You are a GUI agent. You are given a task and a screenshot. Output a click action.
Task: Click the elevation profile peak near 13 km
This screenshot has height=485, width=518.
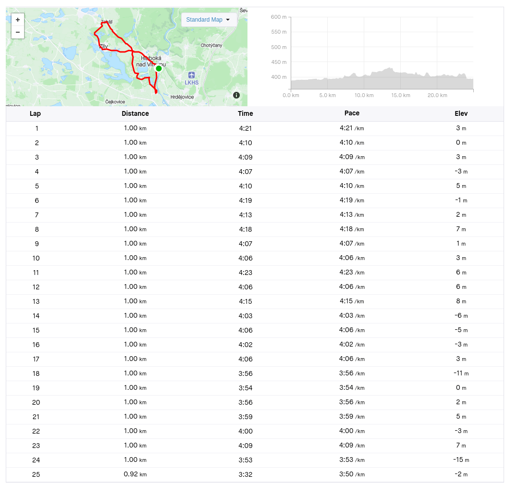tap(390, 69)
